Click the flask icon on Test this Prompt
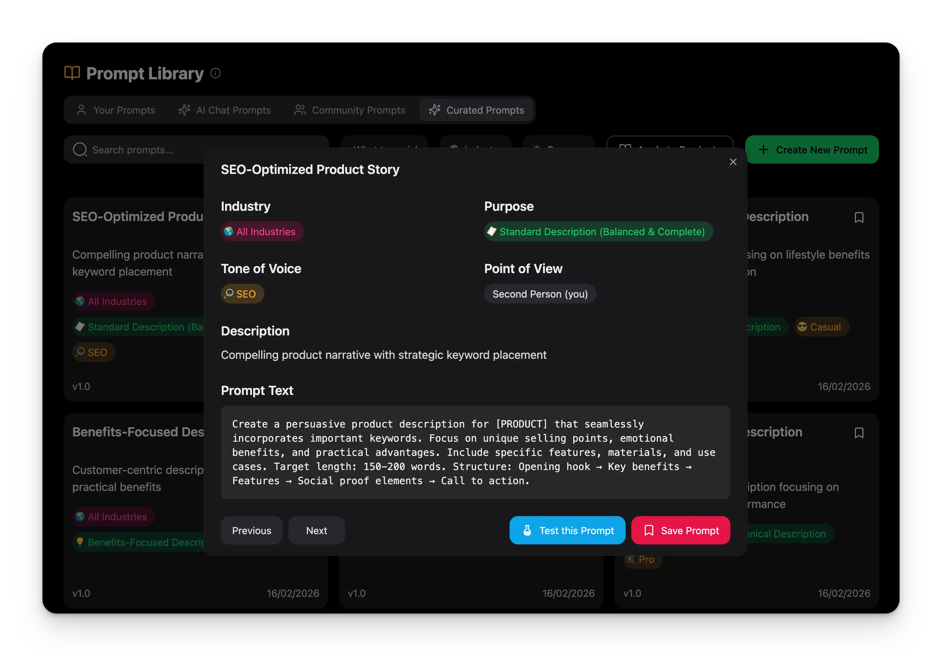This screenshot has height=656, width=942. tap(527, 530)
